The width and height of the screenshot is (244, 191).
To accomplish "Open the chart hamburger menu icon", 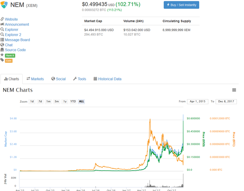I will click(x=234, y=90).
